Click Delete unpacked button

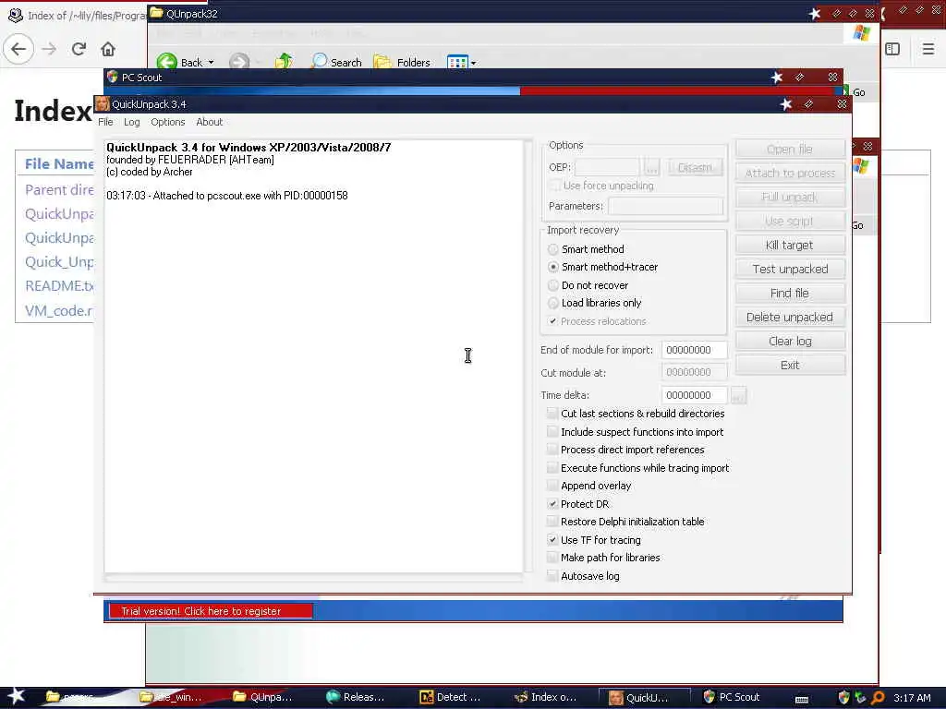point(790,318)
